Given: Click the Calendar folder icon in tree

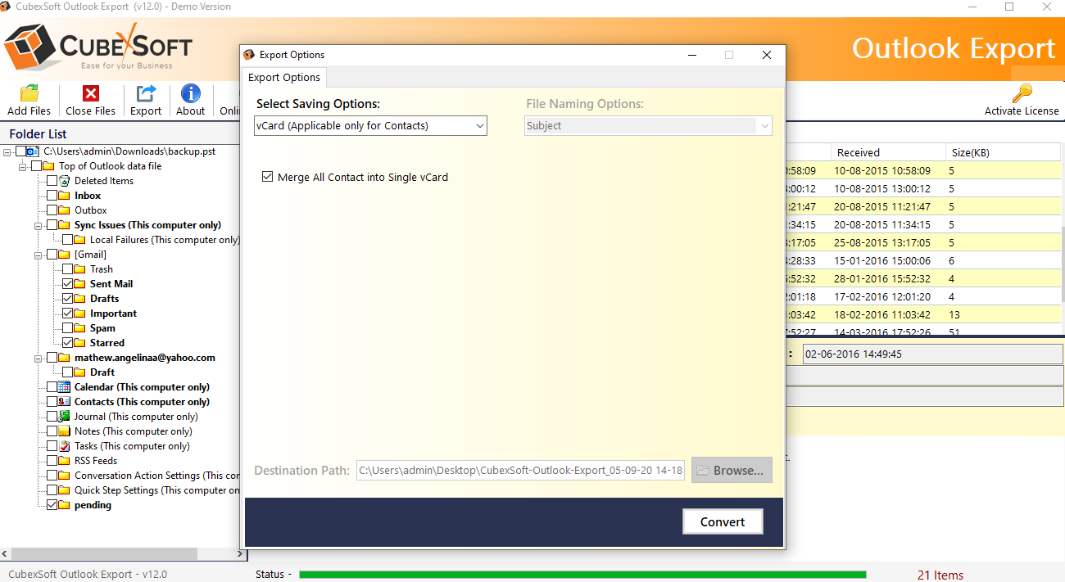Looking at the screenshot, I should click(x=65, y=387).
